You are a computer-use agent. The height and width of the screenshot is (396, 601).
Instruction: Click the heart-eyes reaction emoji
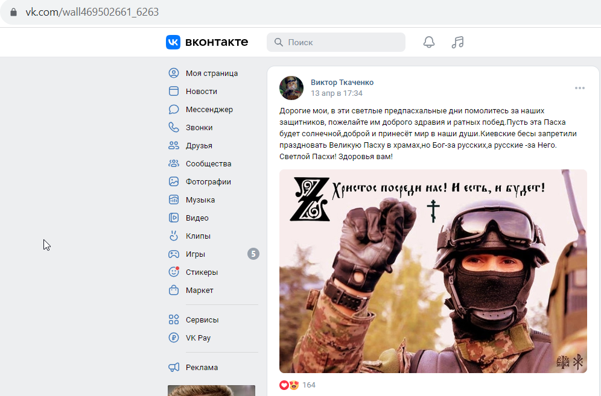(x=294, y=385)
